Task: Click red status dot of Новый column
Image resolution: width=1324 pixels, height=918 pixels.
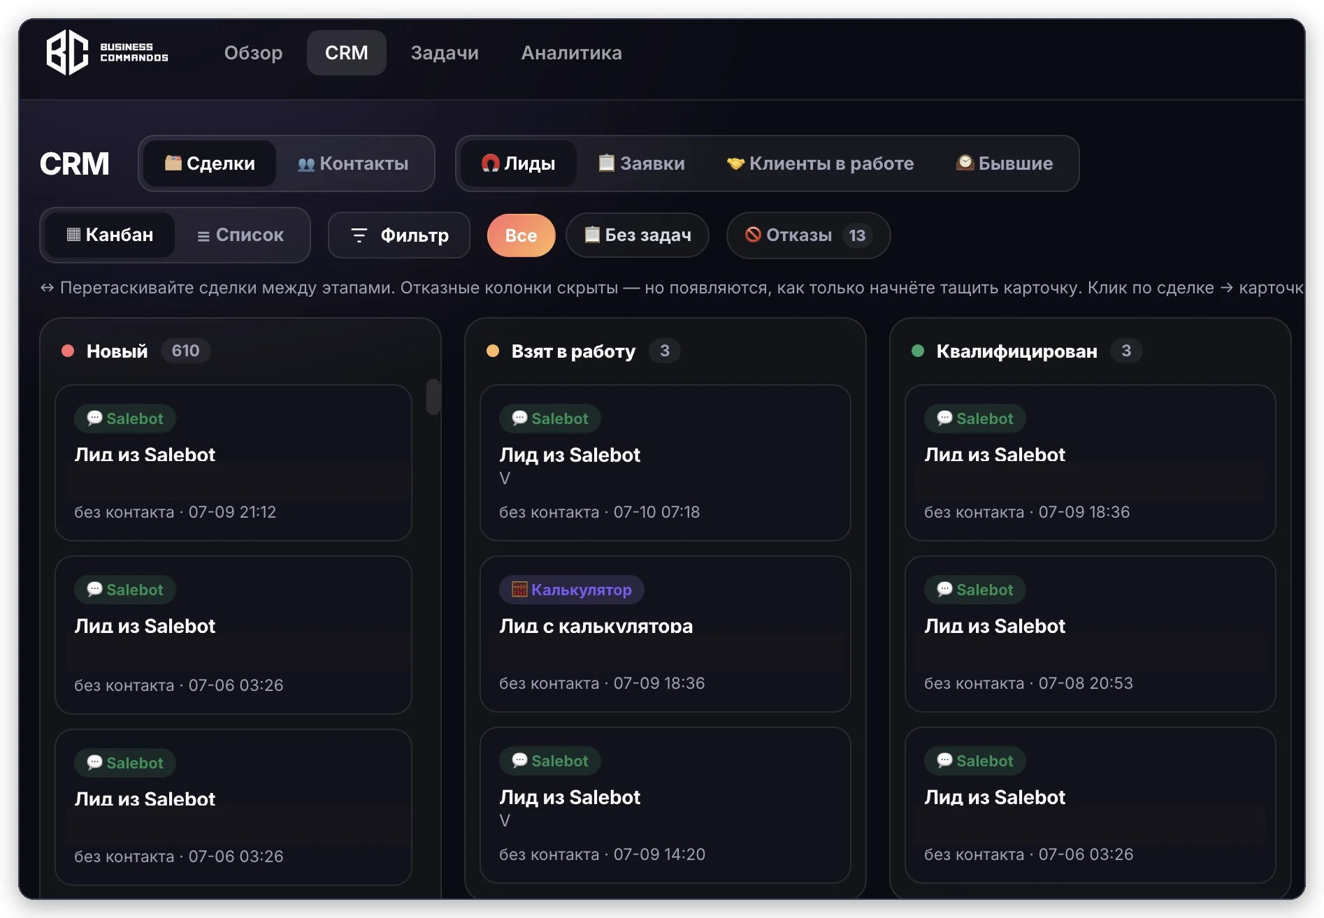Action: (68, 351)
